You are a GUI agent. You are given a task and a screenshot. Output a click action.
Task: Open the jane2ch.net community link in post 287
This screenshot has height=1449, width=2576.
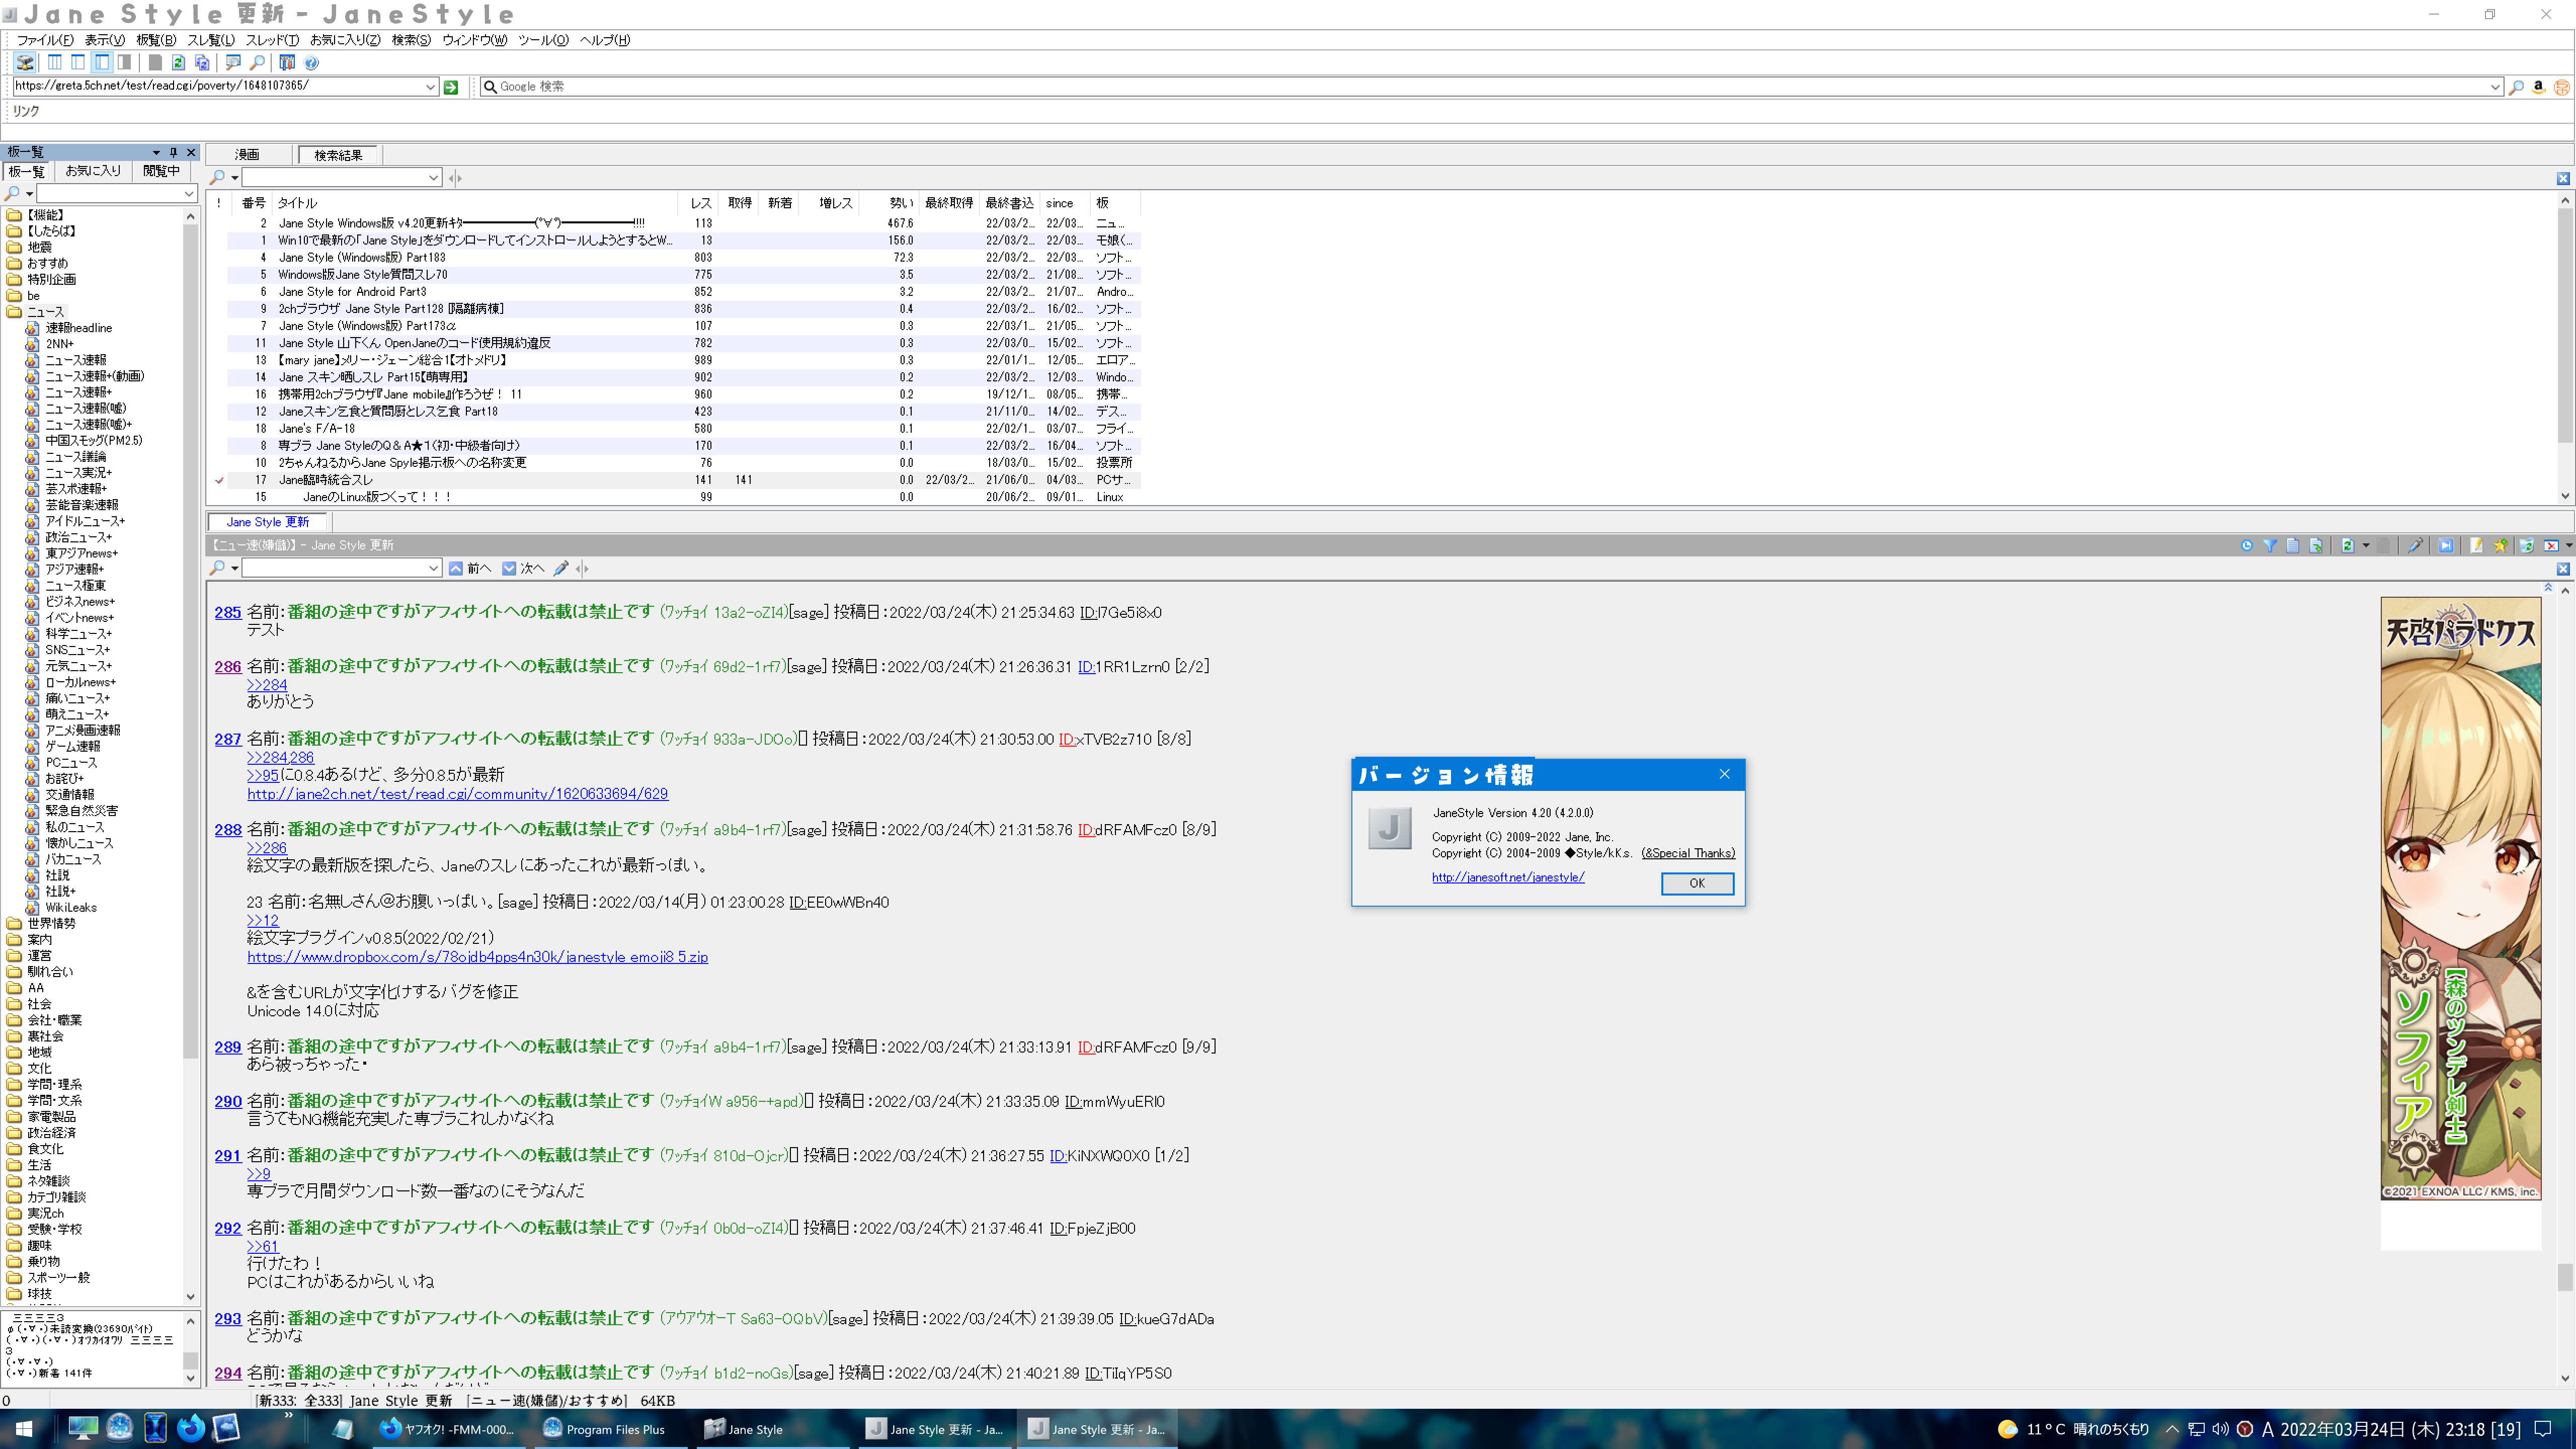point(457,794)
